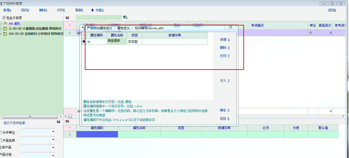
Task: Click the AA 虚拟 open folder icon
Action: click(x=5, y=23)
